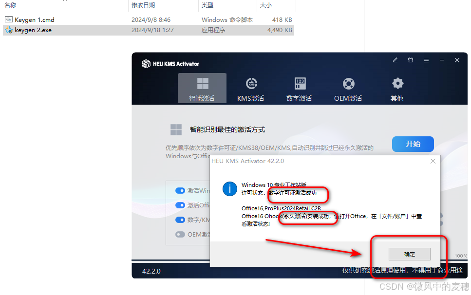The width and height of the screenshot is (471, 295).
Task: Open the hamburger menu icon
Action: [x=425, y=60]
